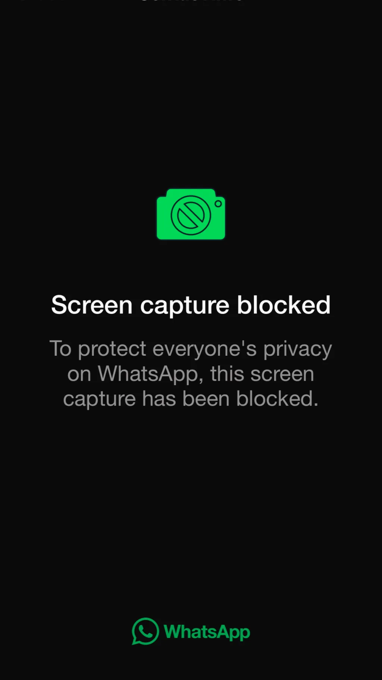The width and height of the screenshot is (382, 680).
Task: Click the diagonal slash in the camera lens
Action: click(x=191, y=216)
